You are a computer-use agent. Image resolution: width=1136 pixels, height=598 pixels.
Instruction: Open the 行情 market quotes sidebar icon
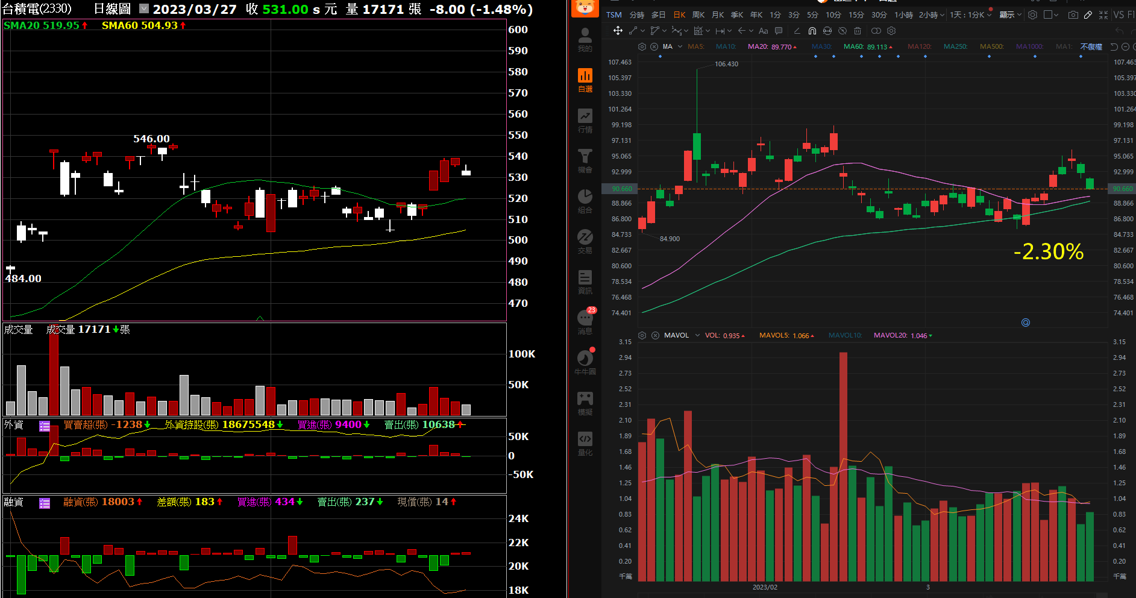click(585, 121)
